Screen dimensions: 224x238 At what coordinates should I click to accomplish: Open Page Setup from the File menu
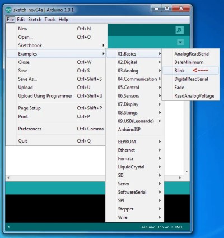coord(56,108)
